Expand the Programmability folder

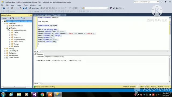pos(10,40)
